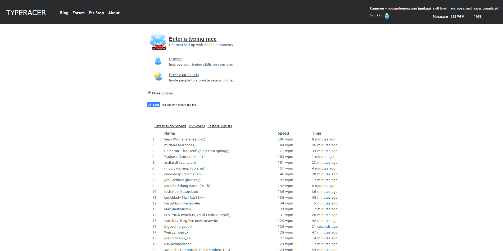
Task: Sign Out of the account
Action: 376,15
